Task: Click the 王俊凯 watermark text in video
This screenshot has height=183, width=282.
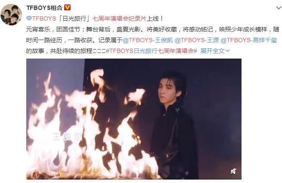Action: 67,136
